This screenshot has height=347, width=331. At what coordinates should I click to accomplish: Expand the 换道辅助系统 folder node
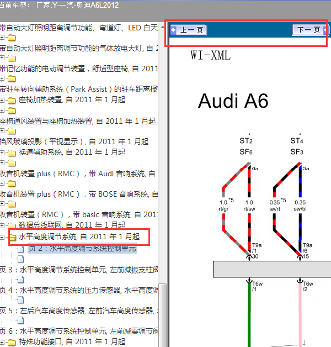pyautogui.click(x=2, y=153)
